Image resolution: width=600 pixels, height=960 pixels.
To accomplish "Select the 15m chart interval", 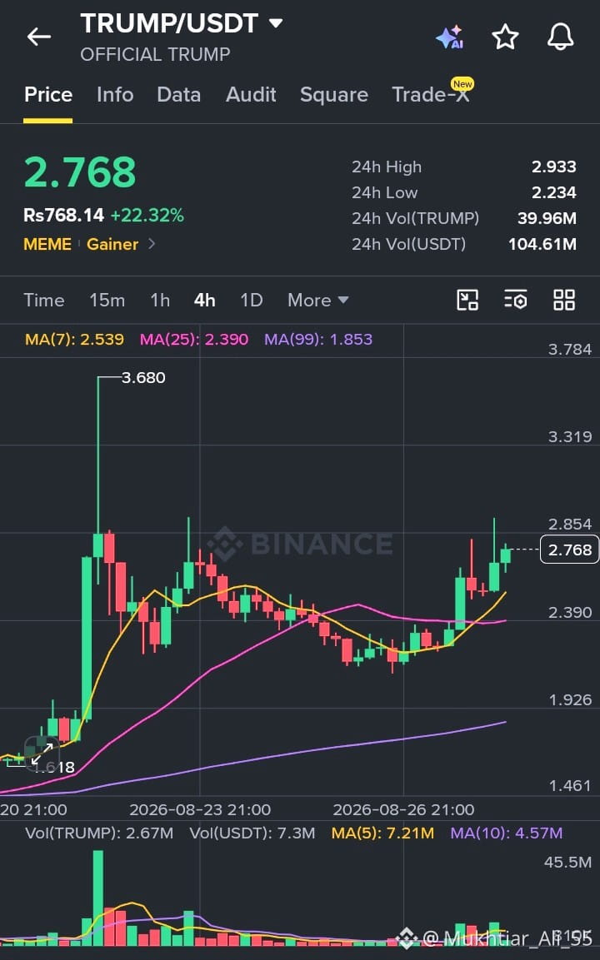I will click(x=107, y=300).
